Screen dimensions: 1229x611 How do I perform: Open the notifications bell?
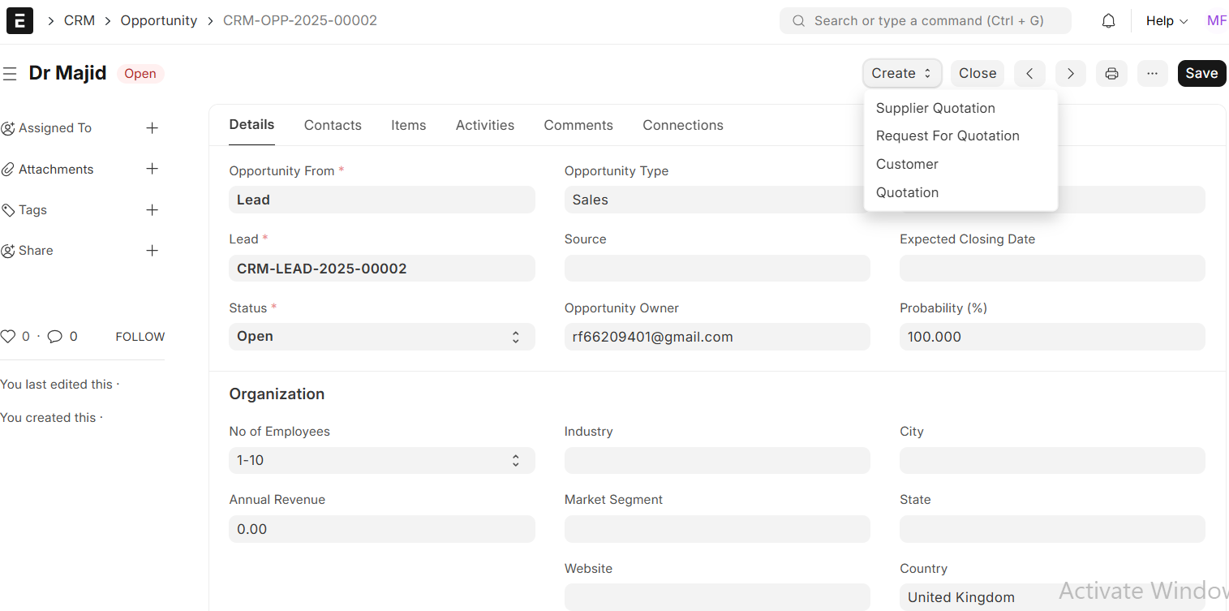tap(1108, 21)
